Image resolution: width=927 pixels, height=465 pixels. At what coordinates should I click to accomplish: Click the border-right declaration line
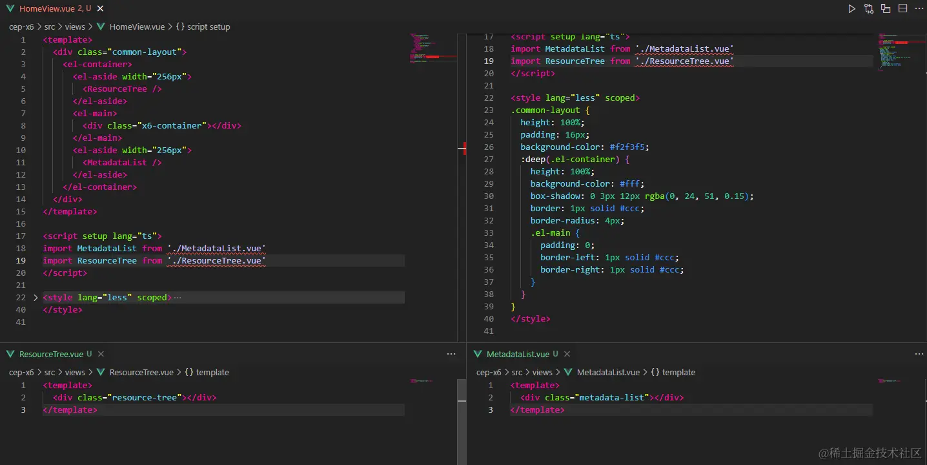pyautogui.click(x=613, y=270)
